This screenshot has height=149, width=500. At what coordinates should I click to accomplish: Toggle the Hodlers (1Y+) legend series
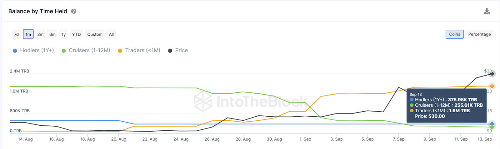pyautogui.click(x=33, y=50)
